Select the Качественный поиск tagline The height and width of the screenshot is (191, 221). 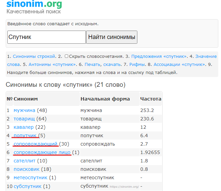(34, 11)
